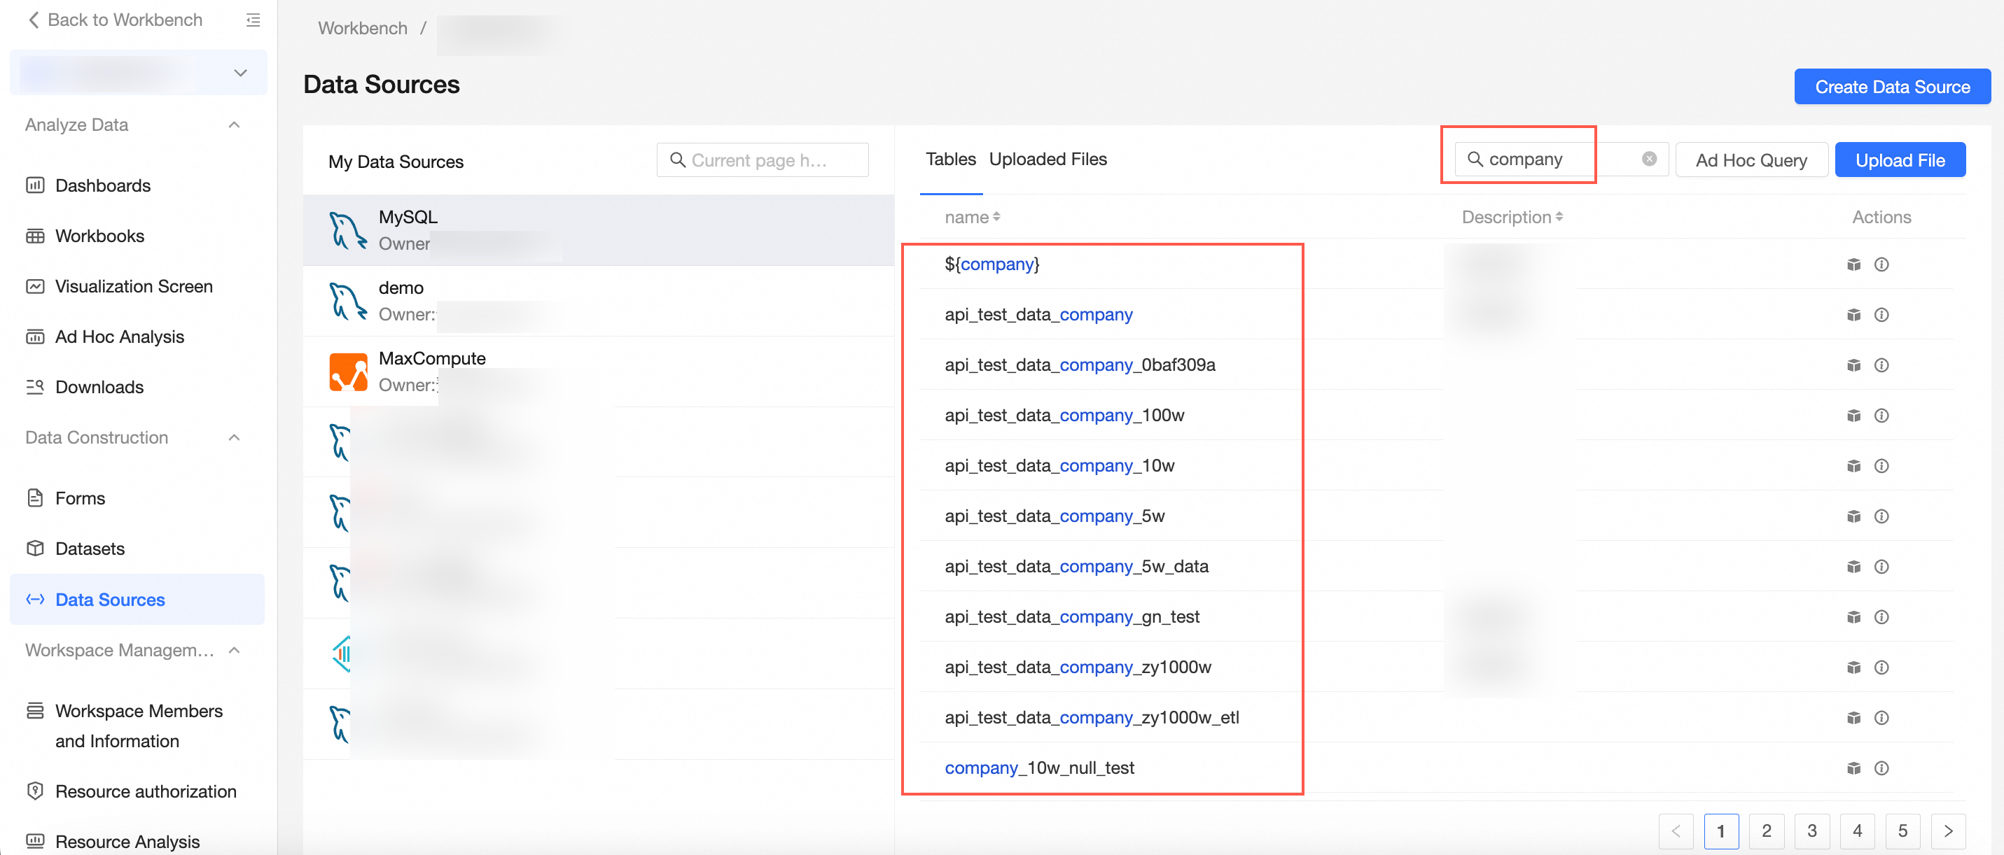Click the sidebar collapse icon

(x=253, y=20)
